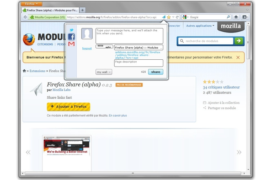
Task: Click the star rating
Action: tap(213, 82)
